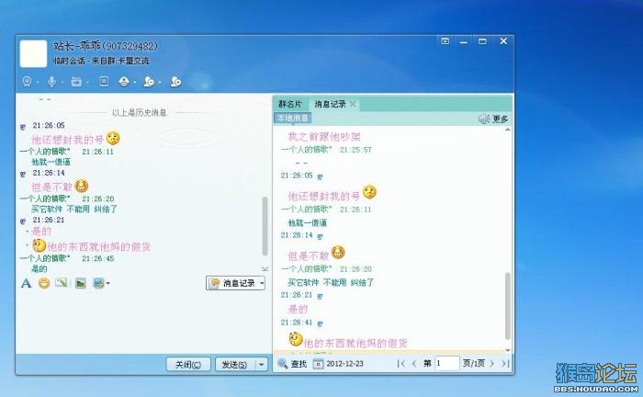Open the remote desktop toolbar icon
Image resolution: width=643 pixels, height=397 pixels.
[x=104, y=82]
